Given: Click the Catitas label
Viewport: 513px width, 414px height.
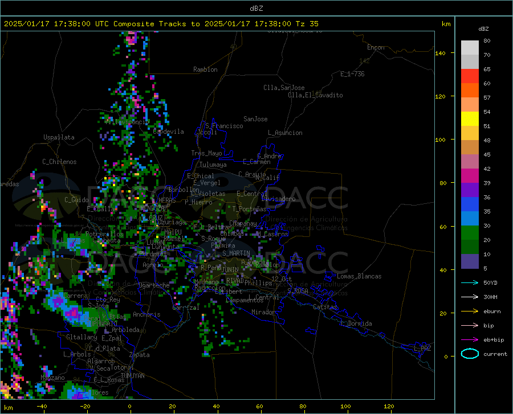Looking at the screenshot, I should coord(325,307).
